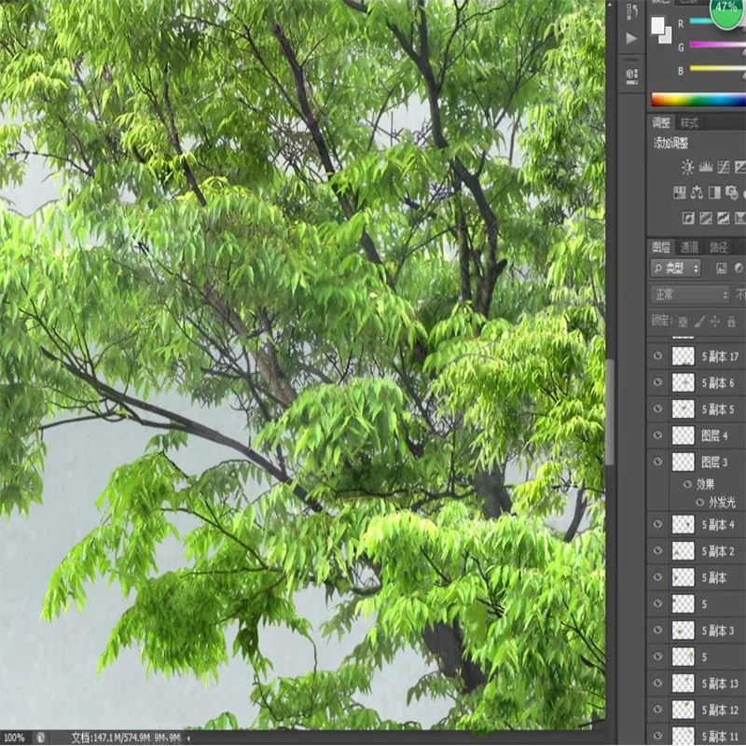
Task: Toggle visibility of 图层 4
Action: click(x=658, y=435)
